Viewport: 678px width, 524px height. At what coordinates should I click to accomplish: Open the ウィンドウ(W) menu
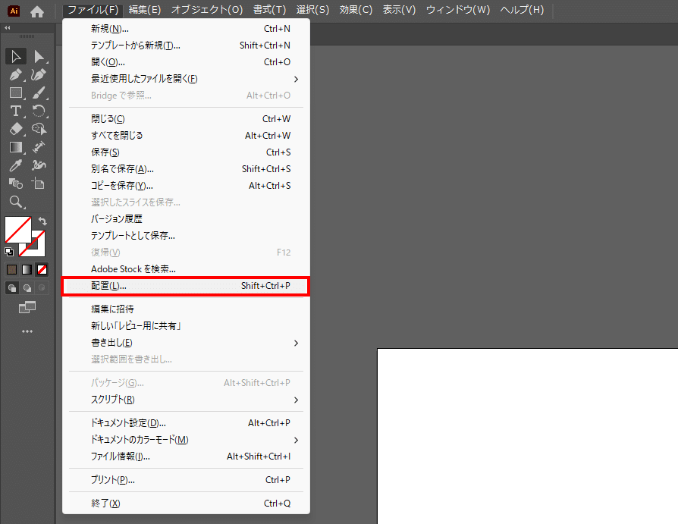click(x=458, y=10)
